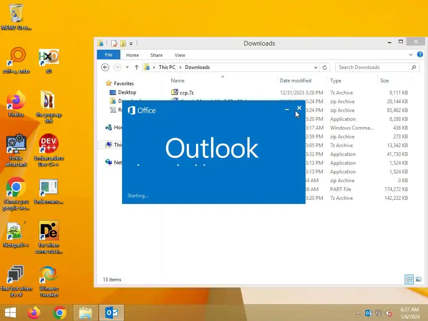The image size is (428, 321).
Task: Open the HxD shortcut labeled xD
Action: [x=48, y=60]
